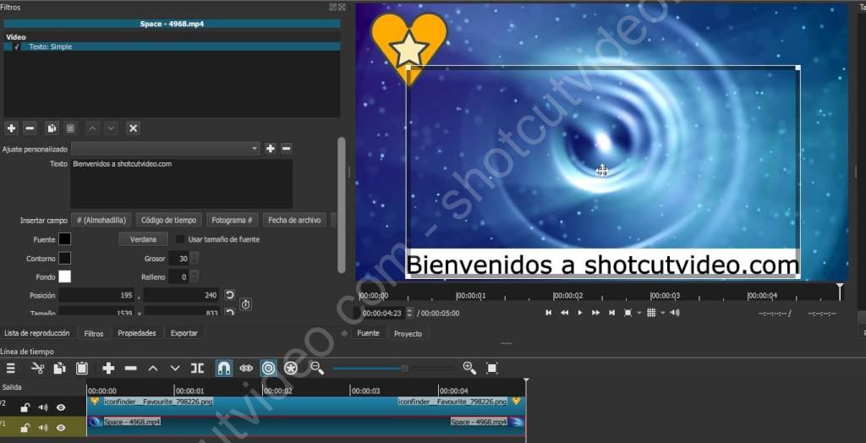Add a new filter with plus button

click(x=11, y=129)
